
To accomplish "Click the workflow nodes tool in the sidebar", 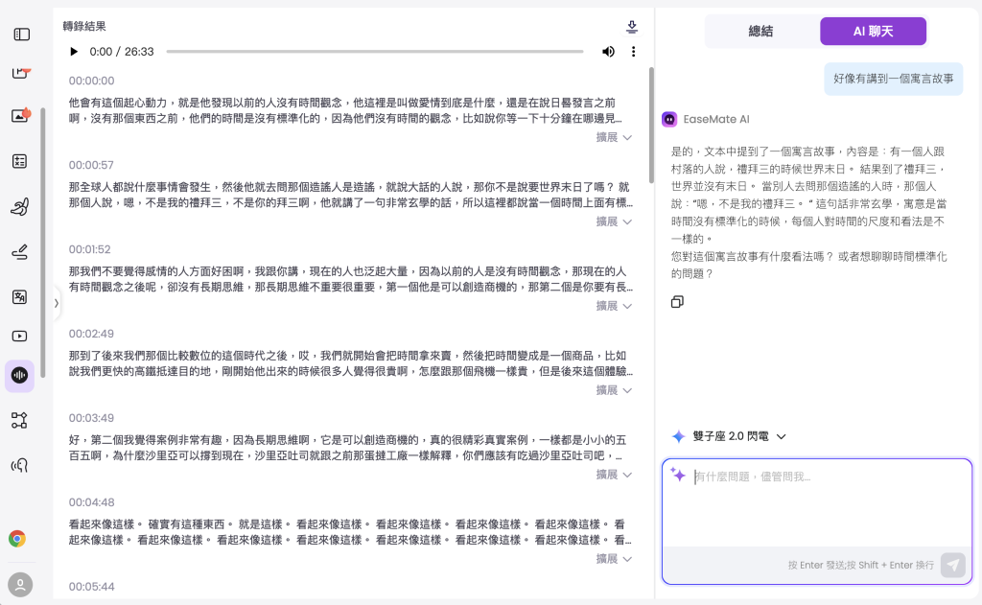I will pyautogui.click(x=19, y=419).
